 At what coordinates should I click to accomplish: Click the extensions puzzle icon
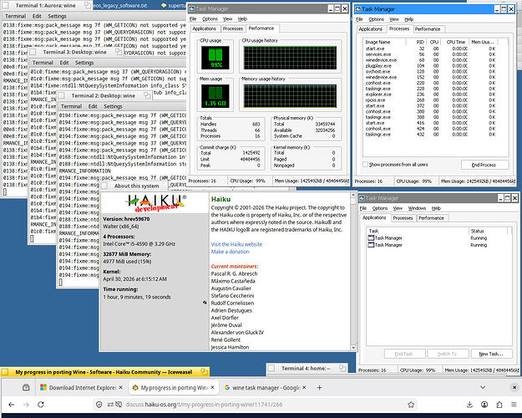(499, 405)
